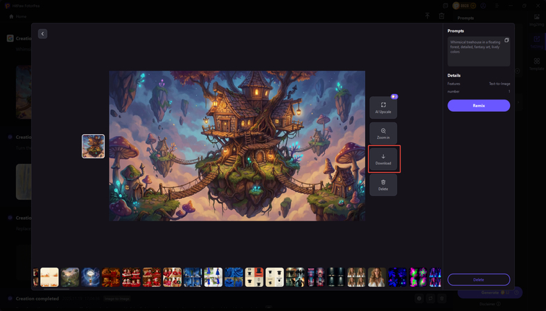546x311 pixels.
Task: Click the Download button beside the image
Action: (383, 159)
